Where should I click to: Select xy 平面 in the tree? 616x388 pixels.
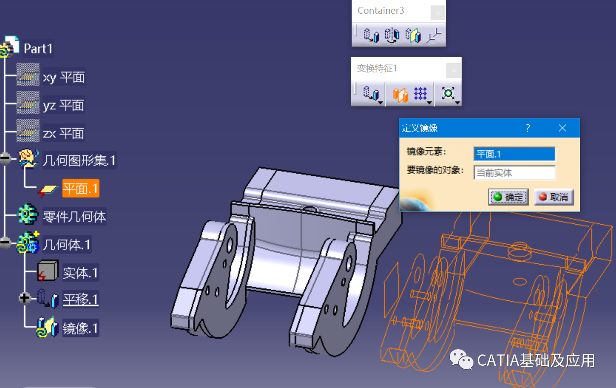click(64, 77)
